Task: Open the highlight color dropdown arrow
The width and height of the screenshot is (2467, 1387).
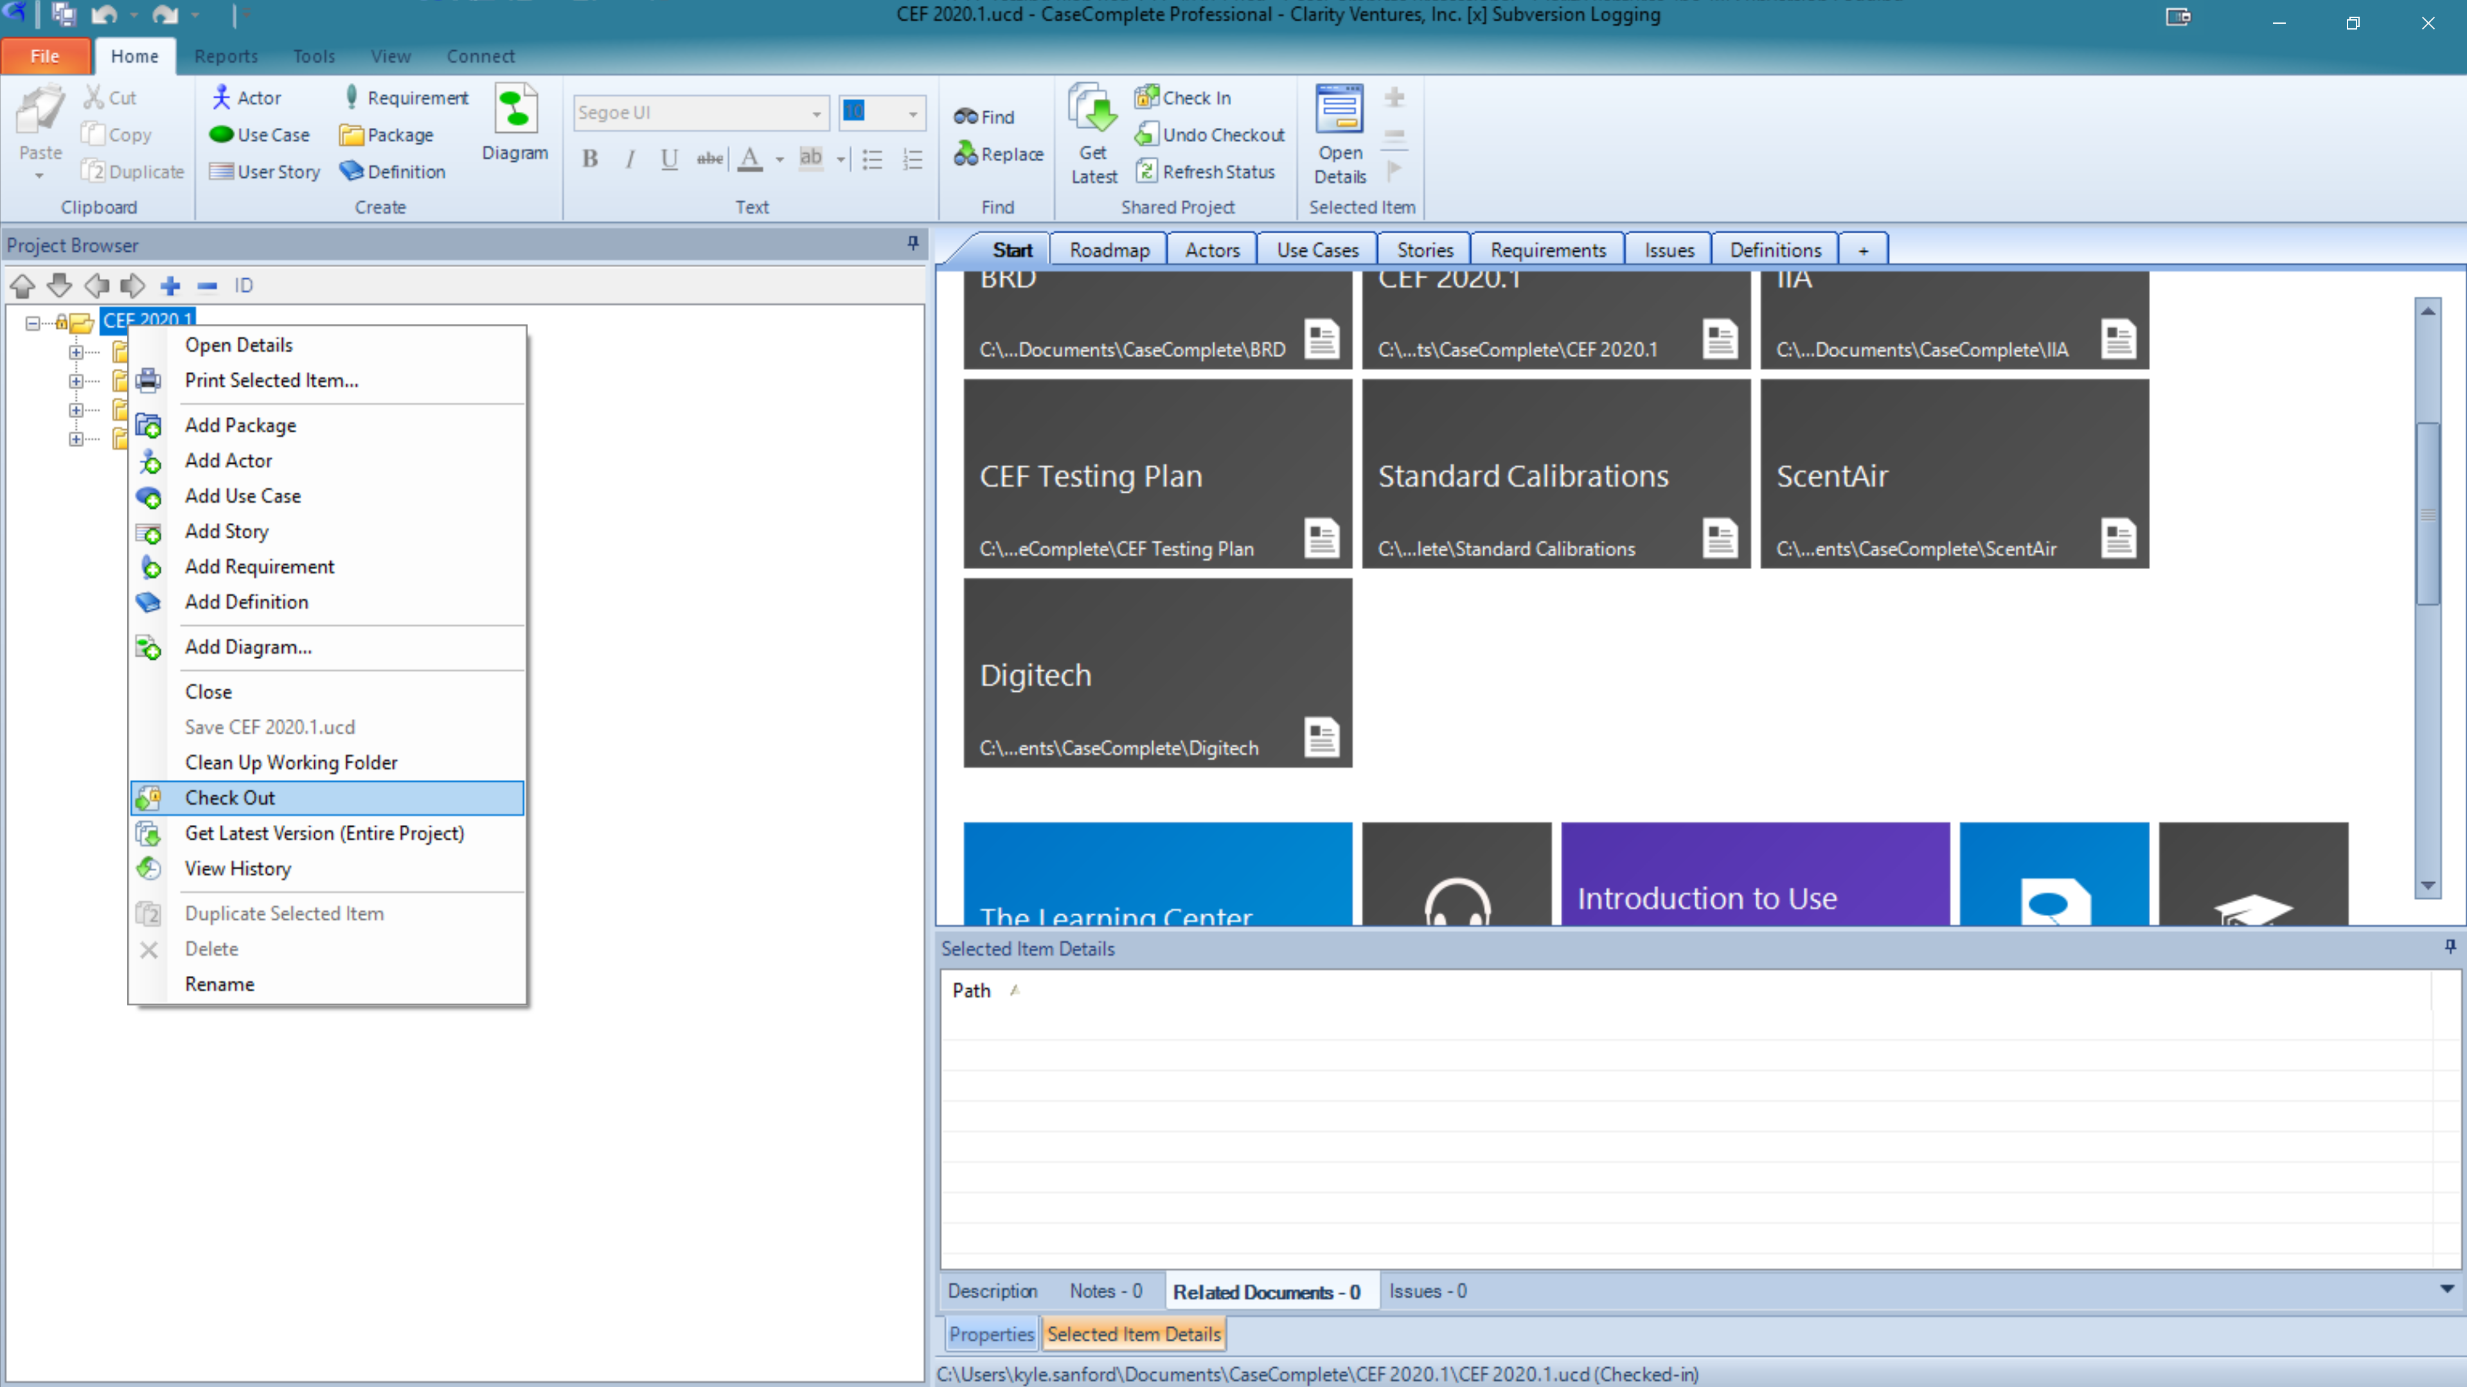Action: coord(841,159)
